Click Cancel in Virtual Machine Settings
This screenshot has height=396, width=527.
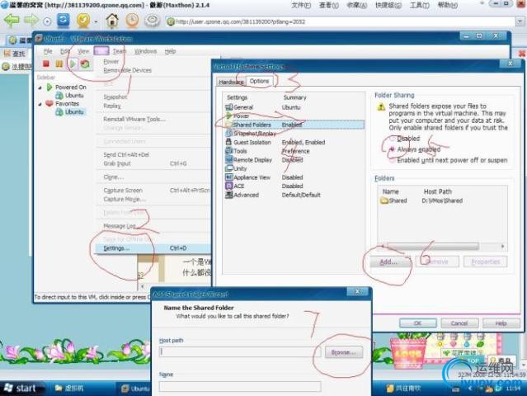[x=459, y=323]
